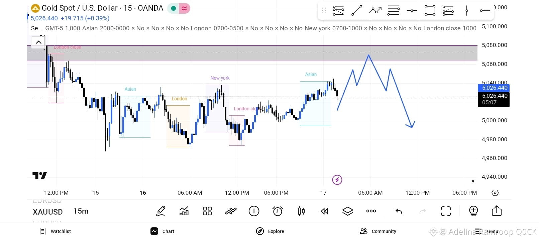Switch to the Chart tab
The width and height of the screenshot is (539, 240).
tap(163, 231)
